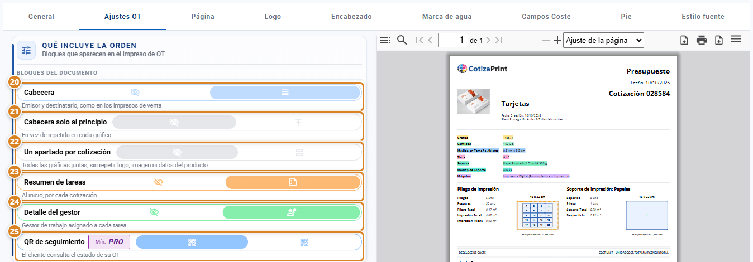Switch to the General tab
Screen dimensions: 753x262
[x=41, y=17]
